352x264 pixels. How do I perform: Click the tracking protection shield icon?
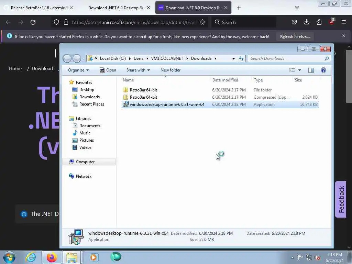(56, 22)
